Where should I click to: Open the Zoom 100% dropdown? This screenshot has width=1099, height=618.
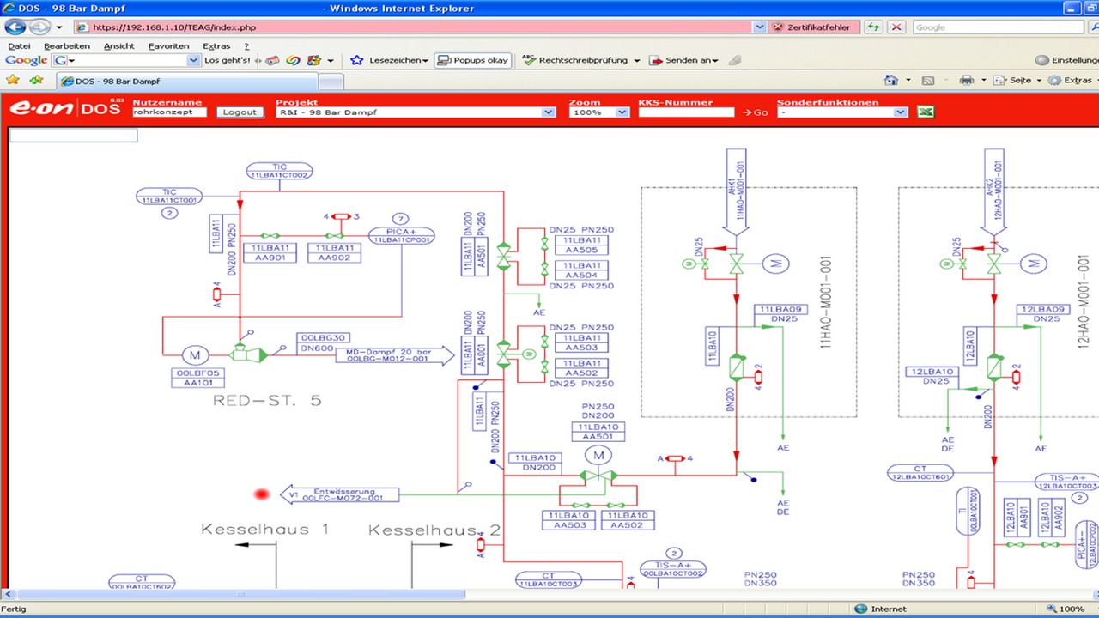click(x=622, y=112)
